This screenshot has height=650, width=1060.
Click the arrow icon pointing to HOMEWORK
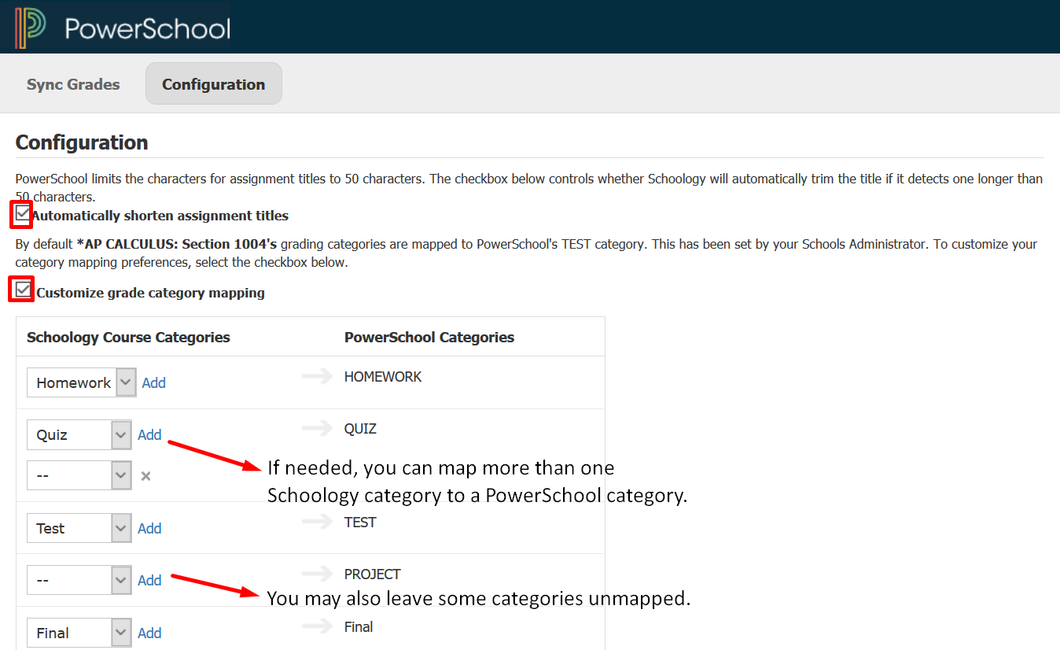[x=317, y=377]
